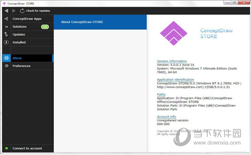Click Connect to account
The image size is (251, 155).
pyautogui.click(x=27, y=148)
